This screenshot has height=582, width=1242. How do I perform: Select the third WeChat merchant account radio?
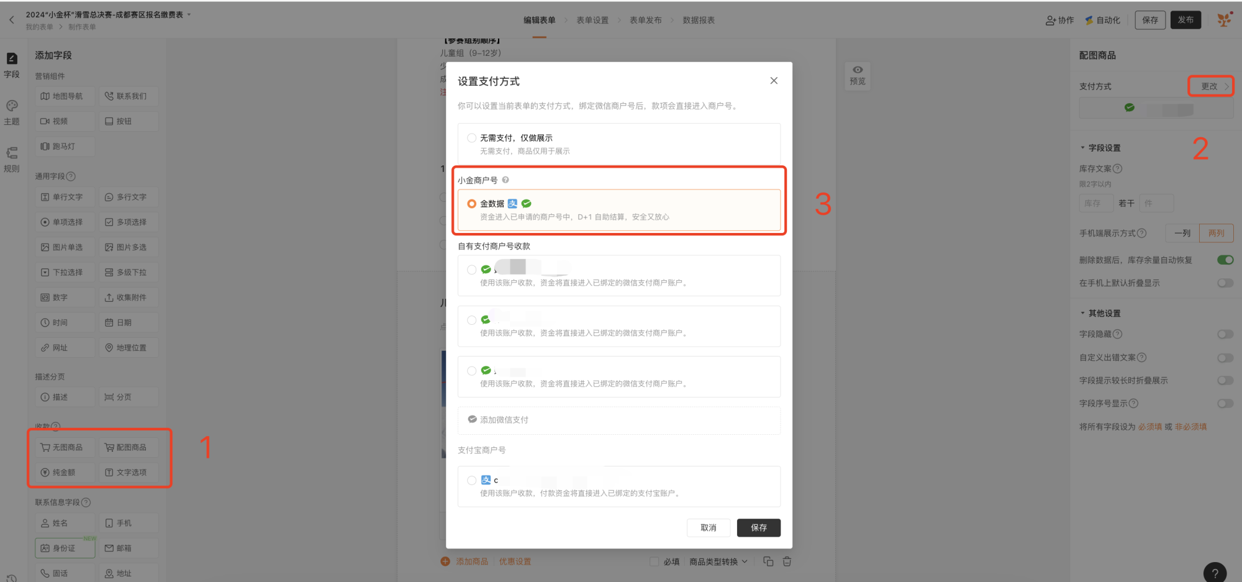472,371
